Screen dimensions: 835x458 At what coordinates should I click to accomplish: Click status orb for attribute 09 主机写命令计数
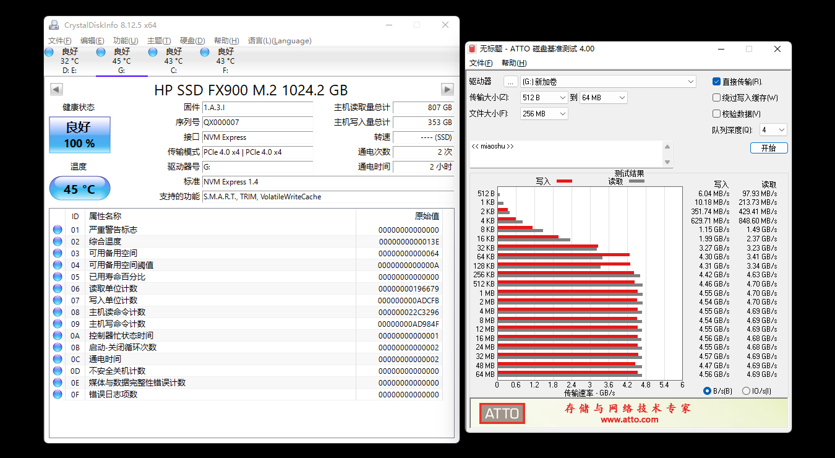tap(58, 324)
